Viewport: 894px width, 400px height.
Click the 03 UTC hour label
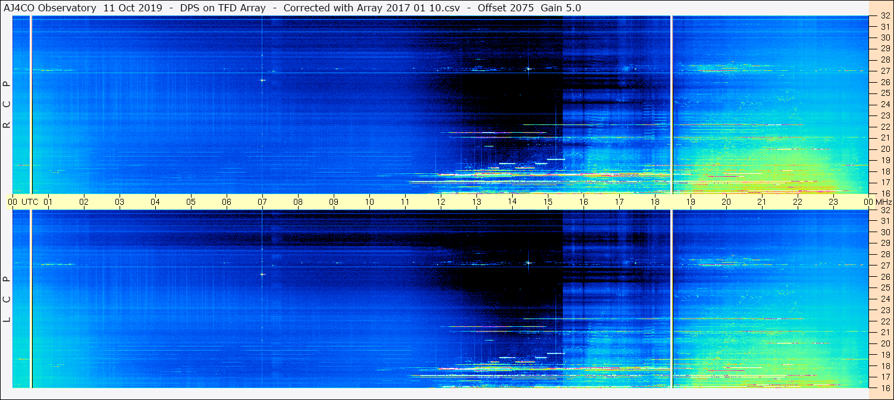click(x=120, y=202)
